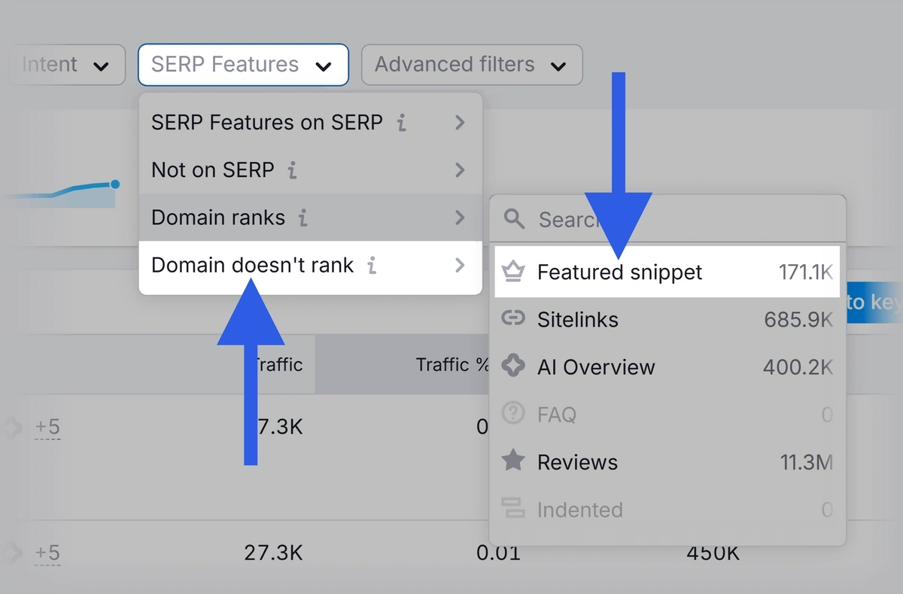Click info icon beside Not on SERP
Image resolution: width=903 pixels, height=594 pixels.
point(292,170)
